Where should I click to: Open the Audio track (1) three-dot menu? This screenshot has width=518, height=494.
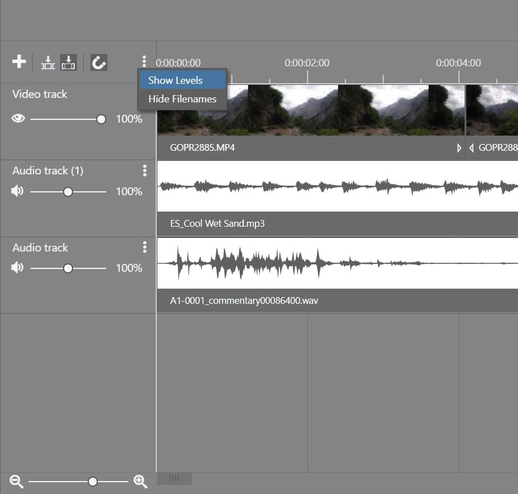click(x=145, y=170)
